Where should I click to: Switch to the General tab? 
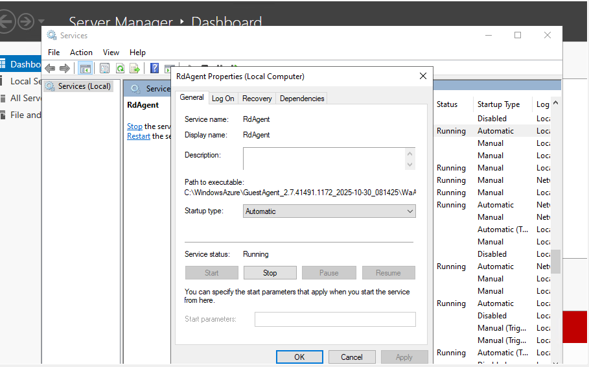[192, 97]
